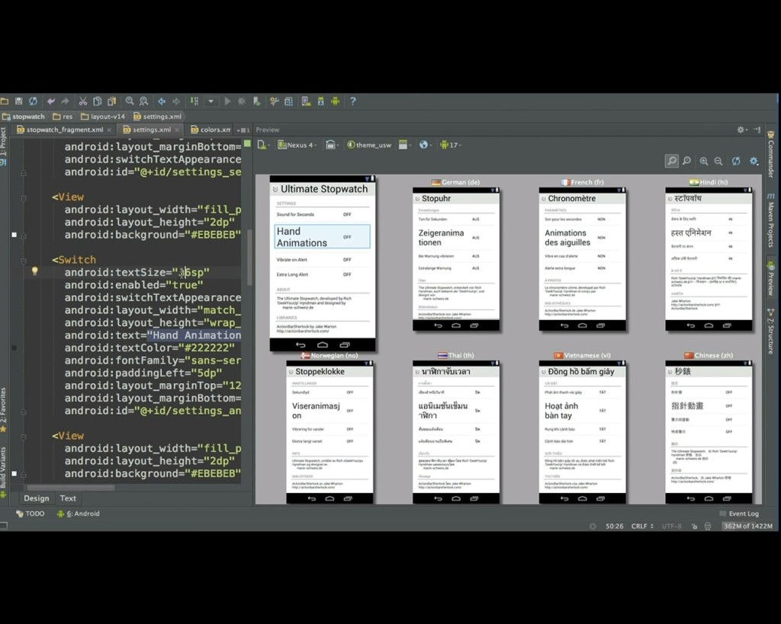Navigate Forward with the right arrow icon

[176, 101]
